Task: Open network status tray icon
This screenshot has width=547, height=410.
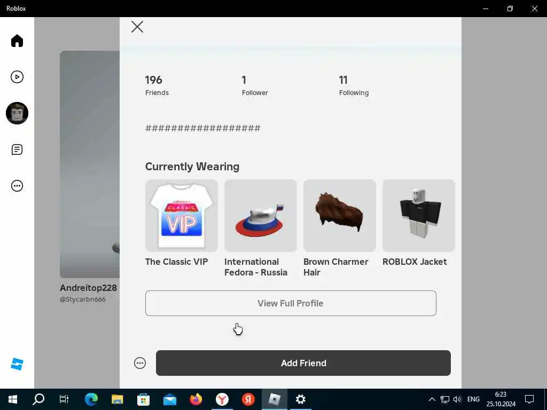Action: tap(445, 399)
